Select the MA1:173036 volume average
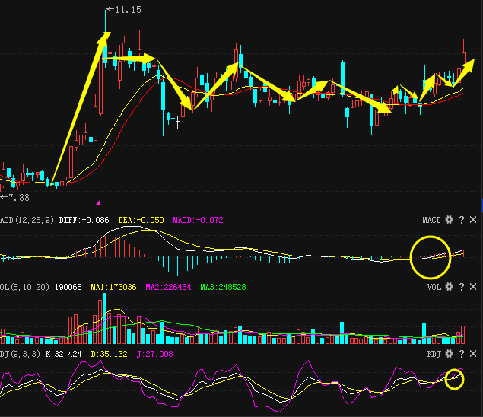Image resolution: width=483 pixels, height=417 pixels. click(113, 287)
